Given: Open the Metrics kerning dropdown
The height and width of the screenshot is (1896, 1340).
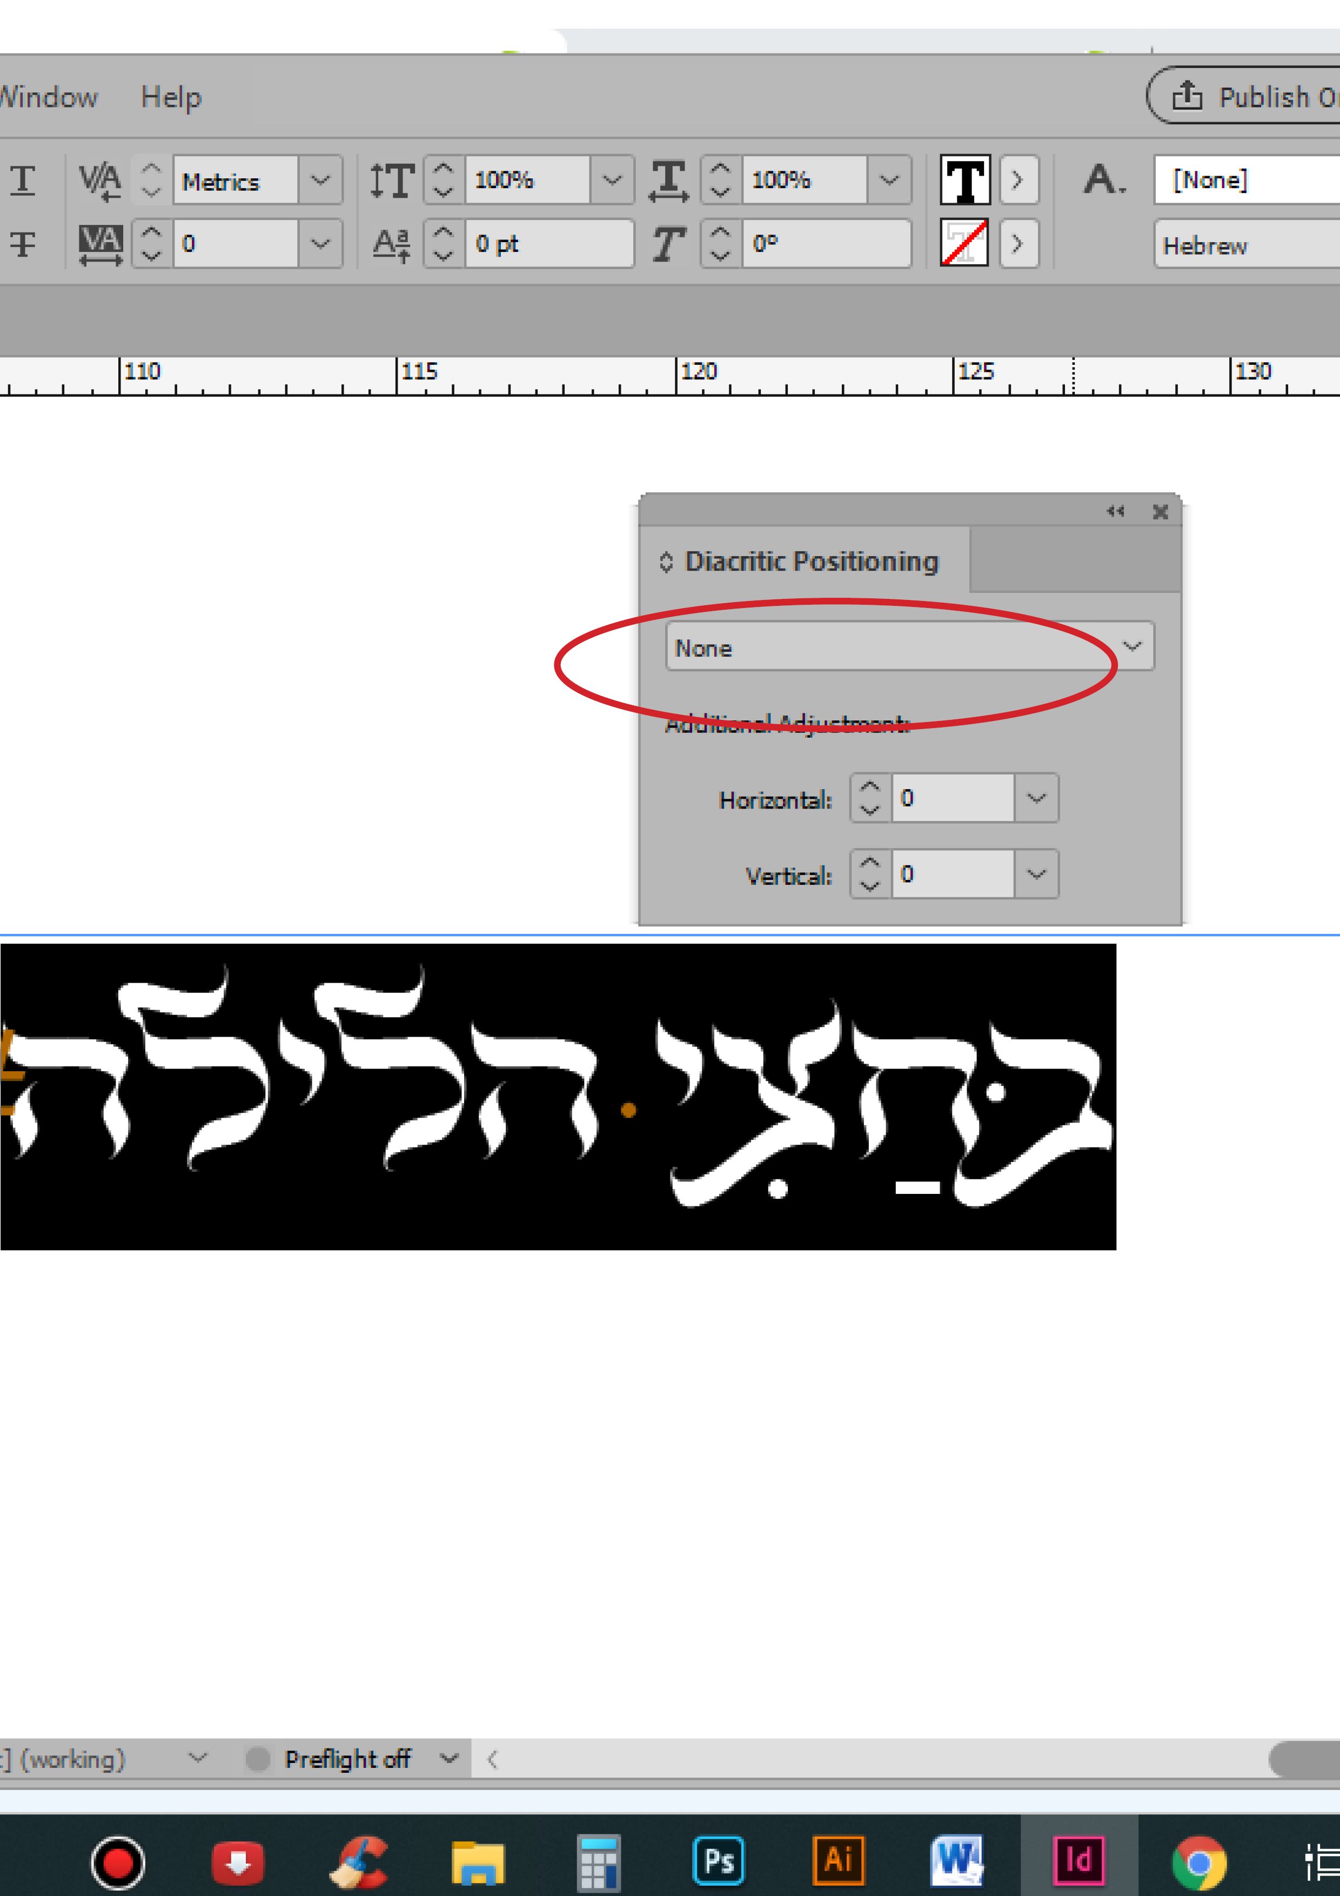Looking at the screenshot, I should coord(320,180).
